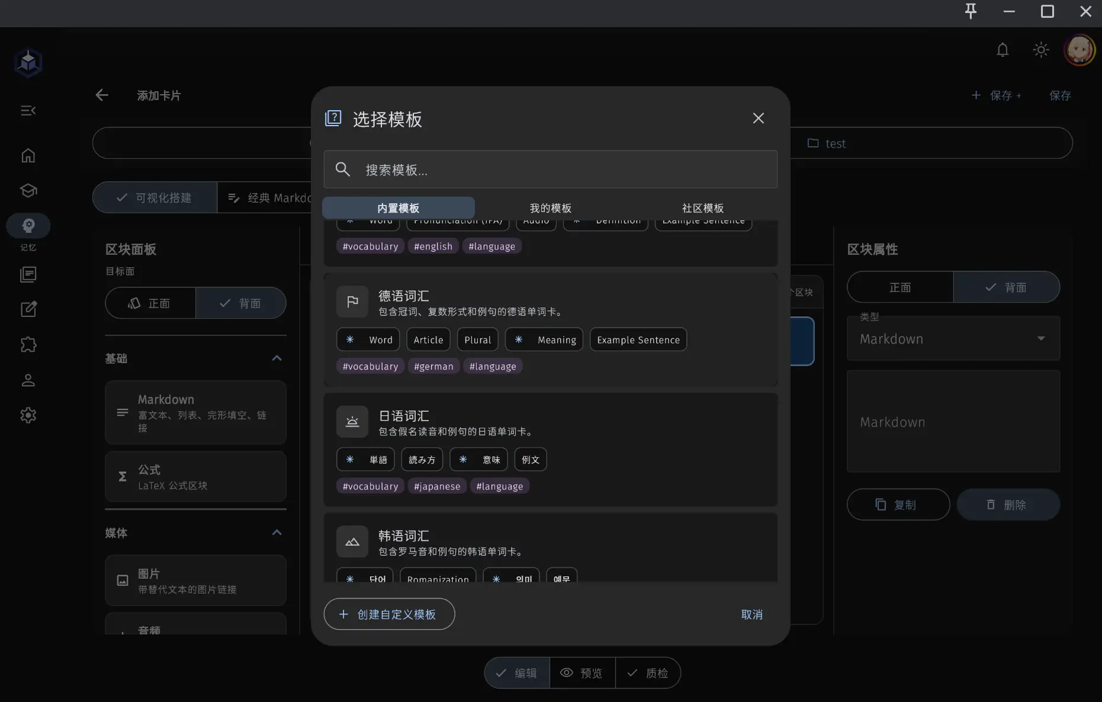
Task: Switch 目标面 to 正面
Action: pyautogui.click(x=150, y=303)
